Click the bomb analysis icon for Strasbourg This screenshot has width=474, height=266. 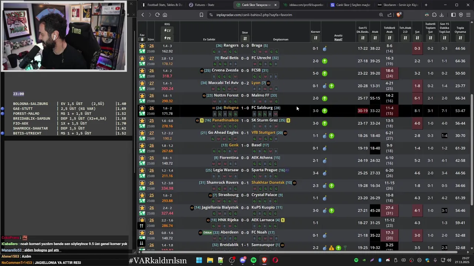point(324,198)
